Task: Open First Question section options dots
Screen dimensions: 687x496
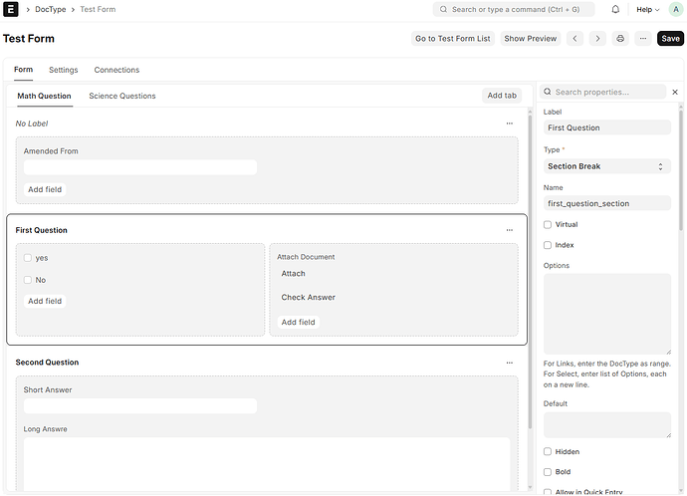Action: click(509, 230)
